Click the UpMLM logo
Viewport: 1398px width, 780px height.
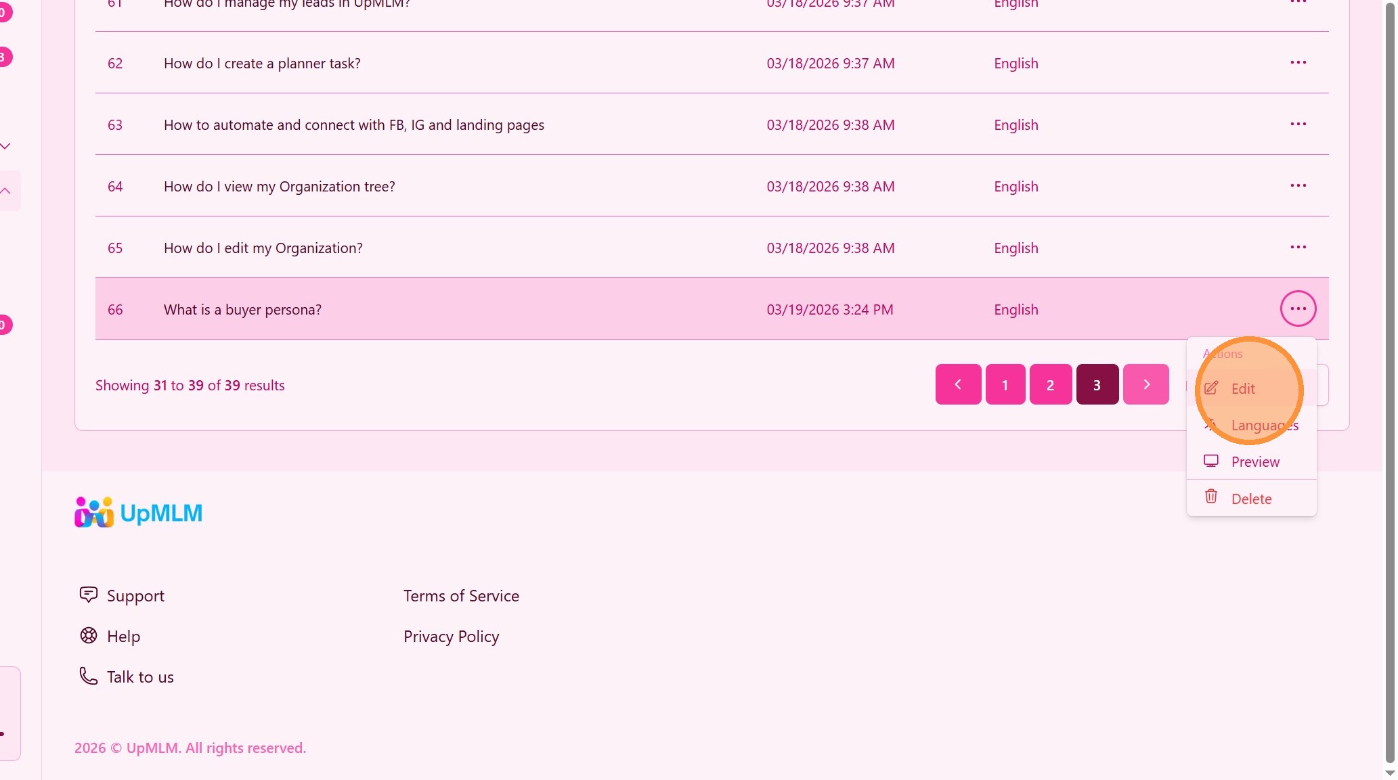coord(138,513)
